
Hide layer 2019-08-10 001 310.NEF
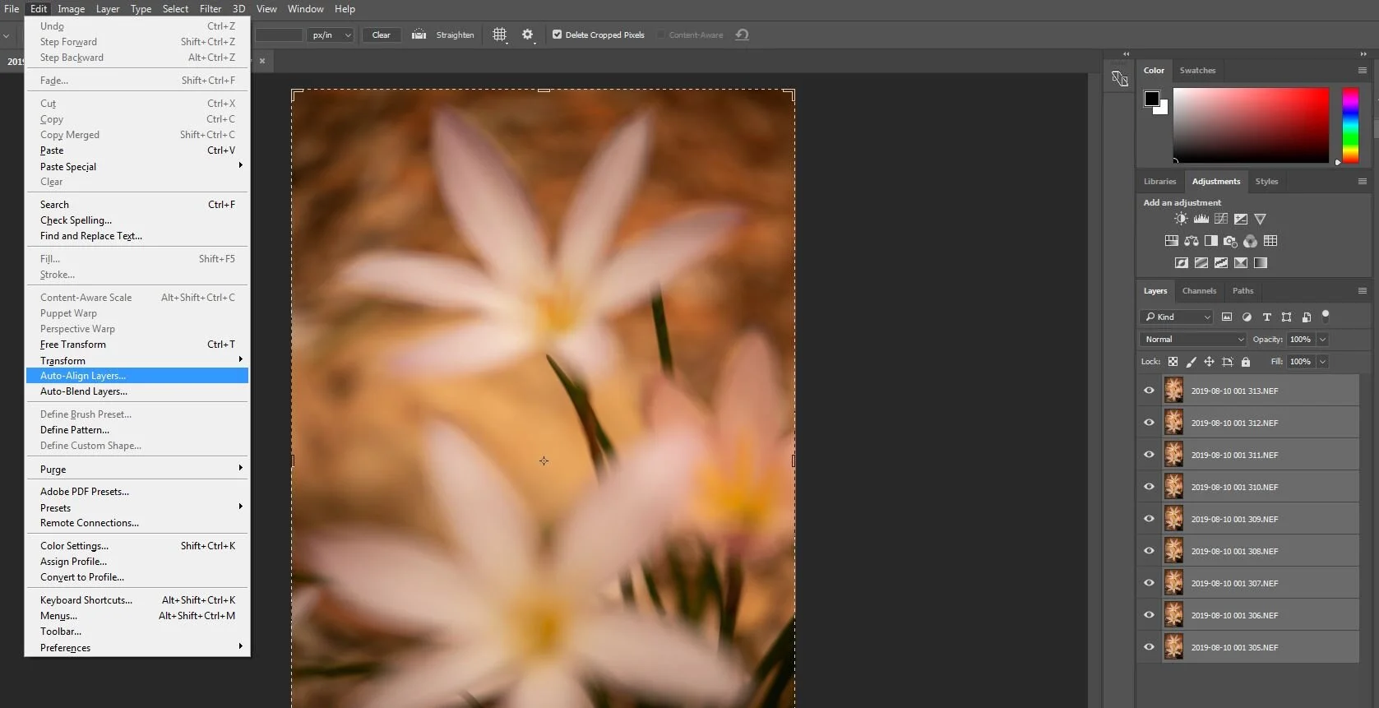[x=1149, y=487]
